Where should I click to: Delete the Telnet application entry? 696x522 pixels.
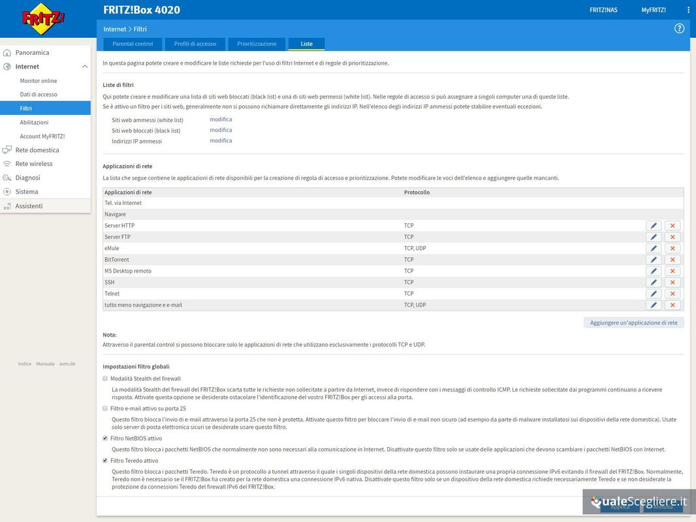(672, 294)
